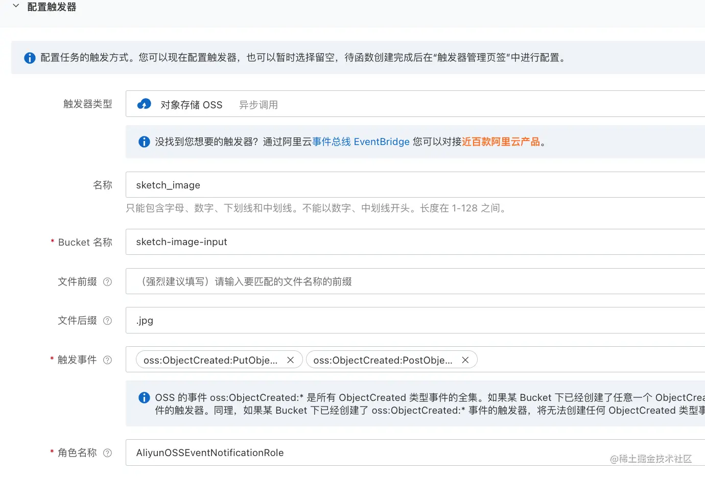Click the OSS cloud icon in trigger type
The image size is (705, 477).
click(x=144, y=104)
